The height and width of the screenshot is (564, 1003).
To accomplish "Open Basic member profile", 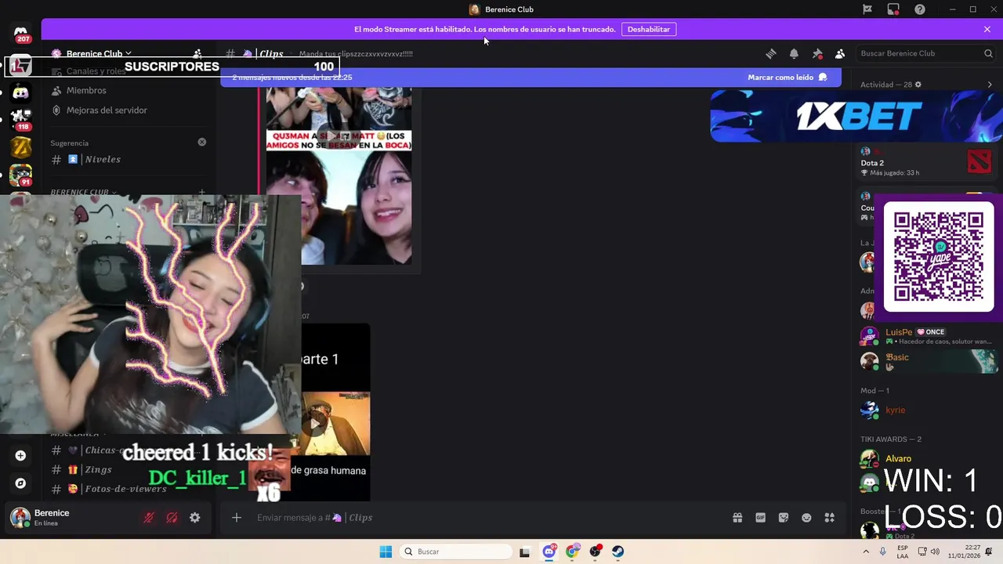I will pyautogui.click(x=926, y=361).
